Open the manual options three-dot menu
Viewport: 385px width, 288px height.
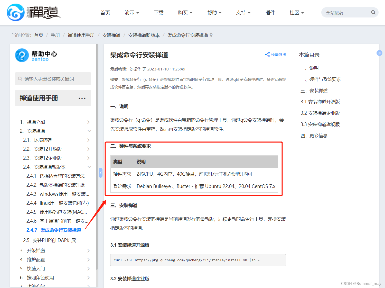point(82,98)
